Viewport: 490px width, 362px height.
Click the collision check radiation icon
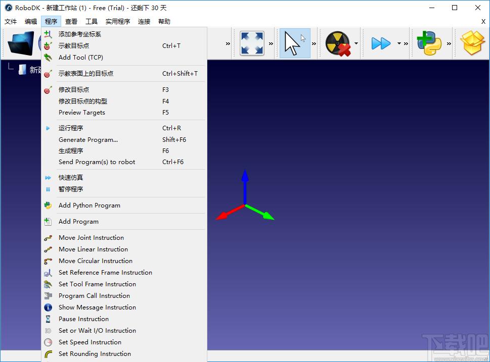(x=338, y=43)
